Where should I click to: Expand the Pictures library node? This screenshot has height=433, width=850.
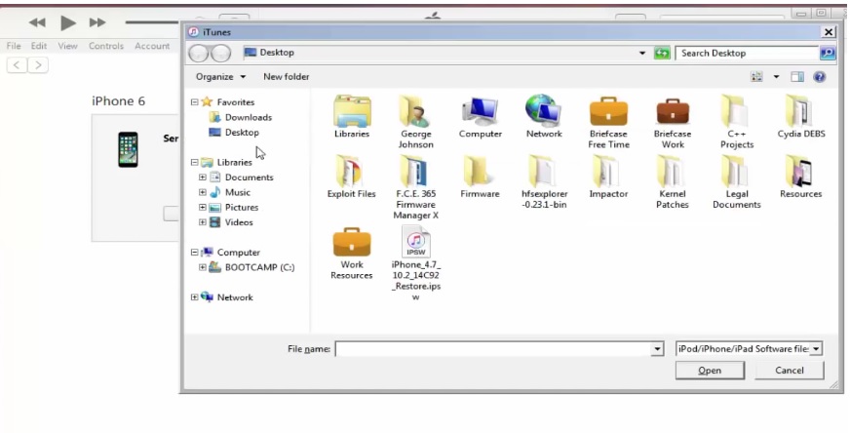coord(202,208)
